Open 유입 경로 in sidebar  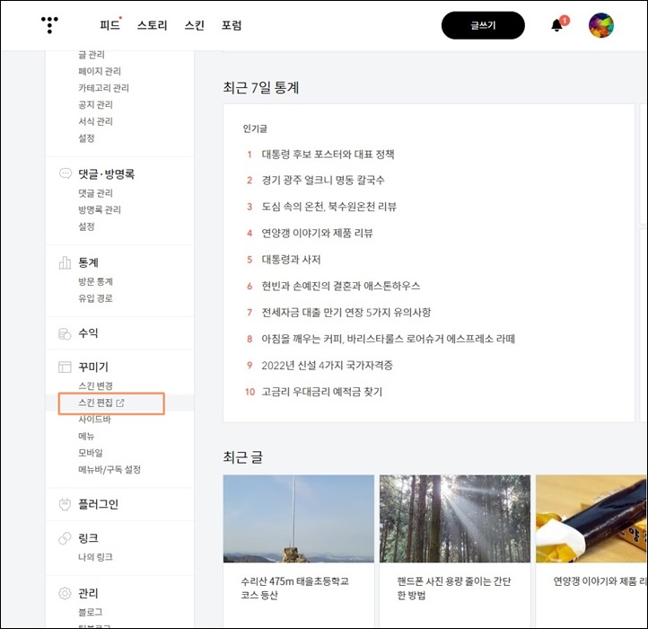[95, 298]
